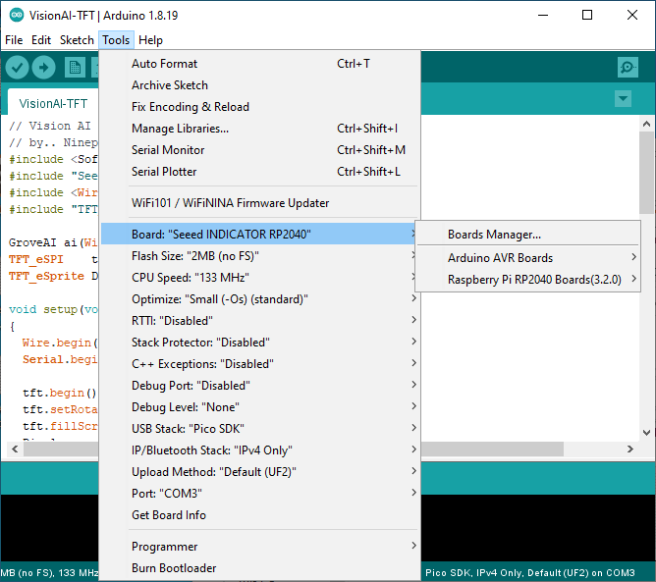Open the Serial Monitor magnifier icon
The height and width of the screenshot is (582, 656).
tap(628, 68)
